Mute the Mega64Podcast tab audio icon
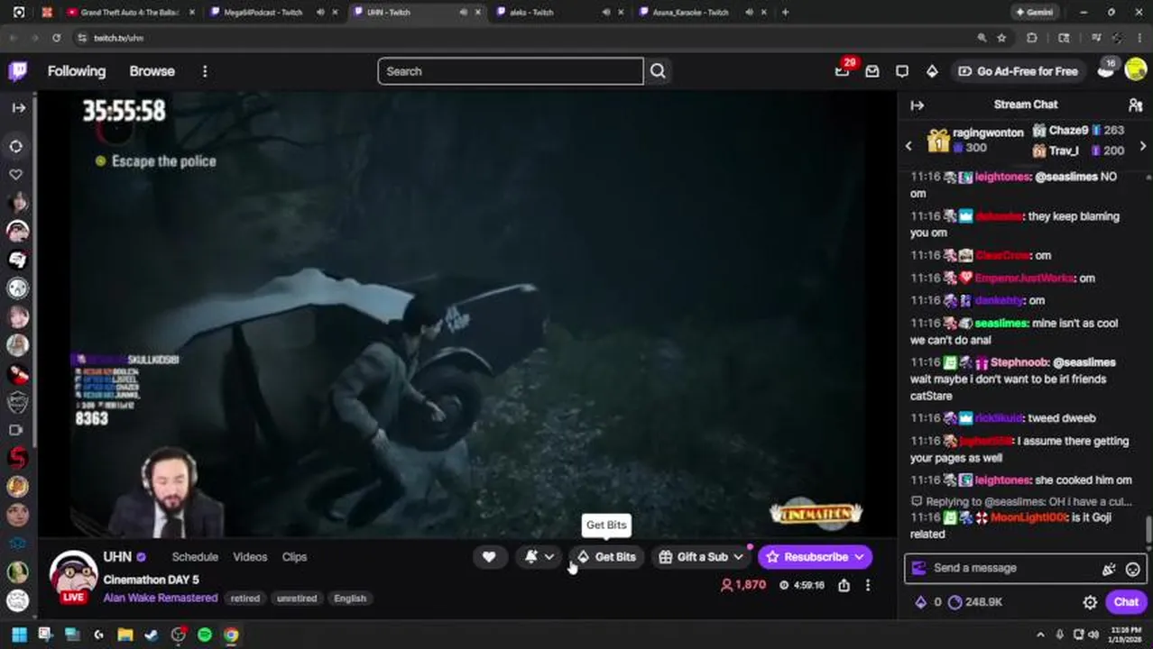1153x649 pixels. coord(320,13)
